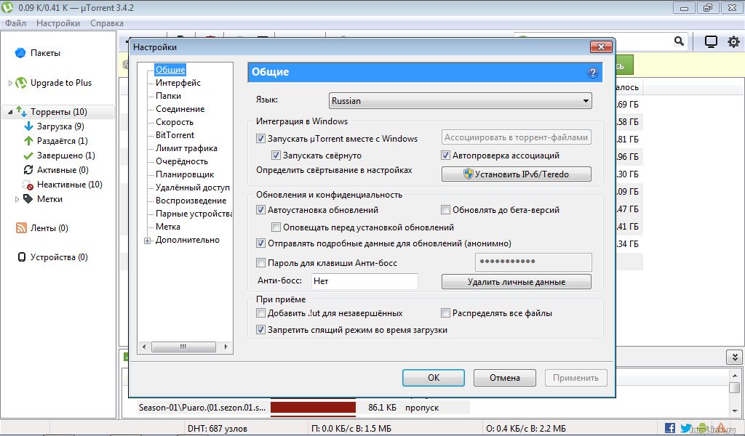The width and height of the screenshot is (745, 436).
Task: Click the Анти-босс hotkey input field
Action: (x=364, y=281)
